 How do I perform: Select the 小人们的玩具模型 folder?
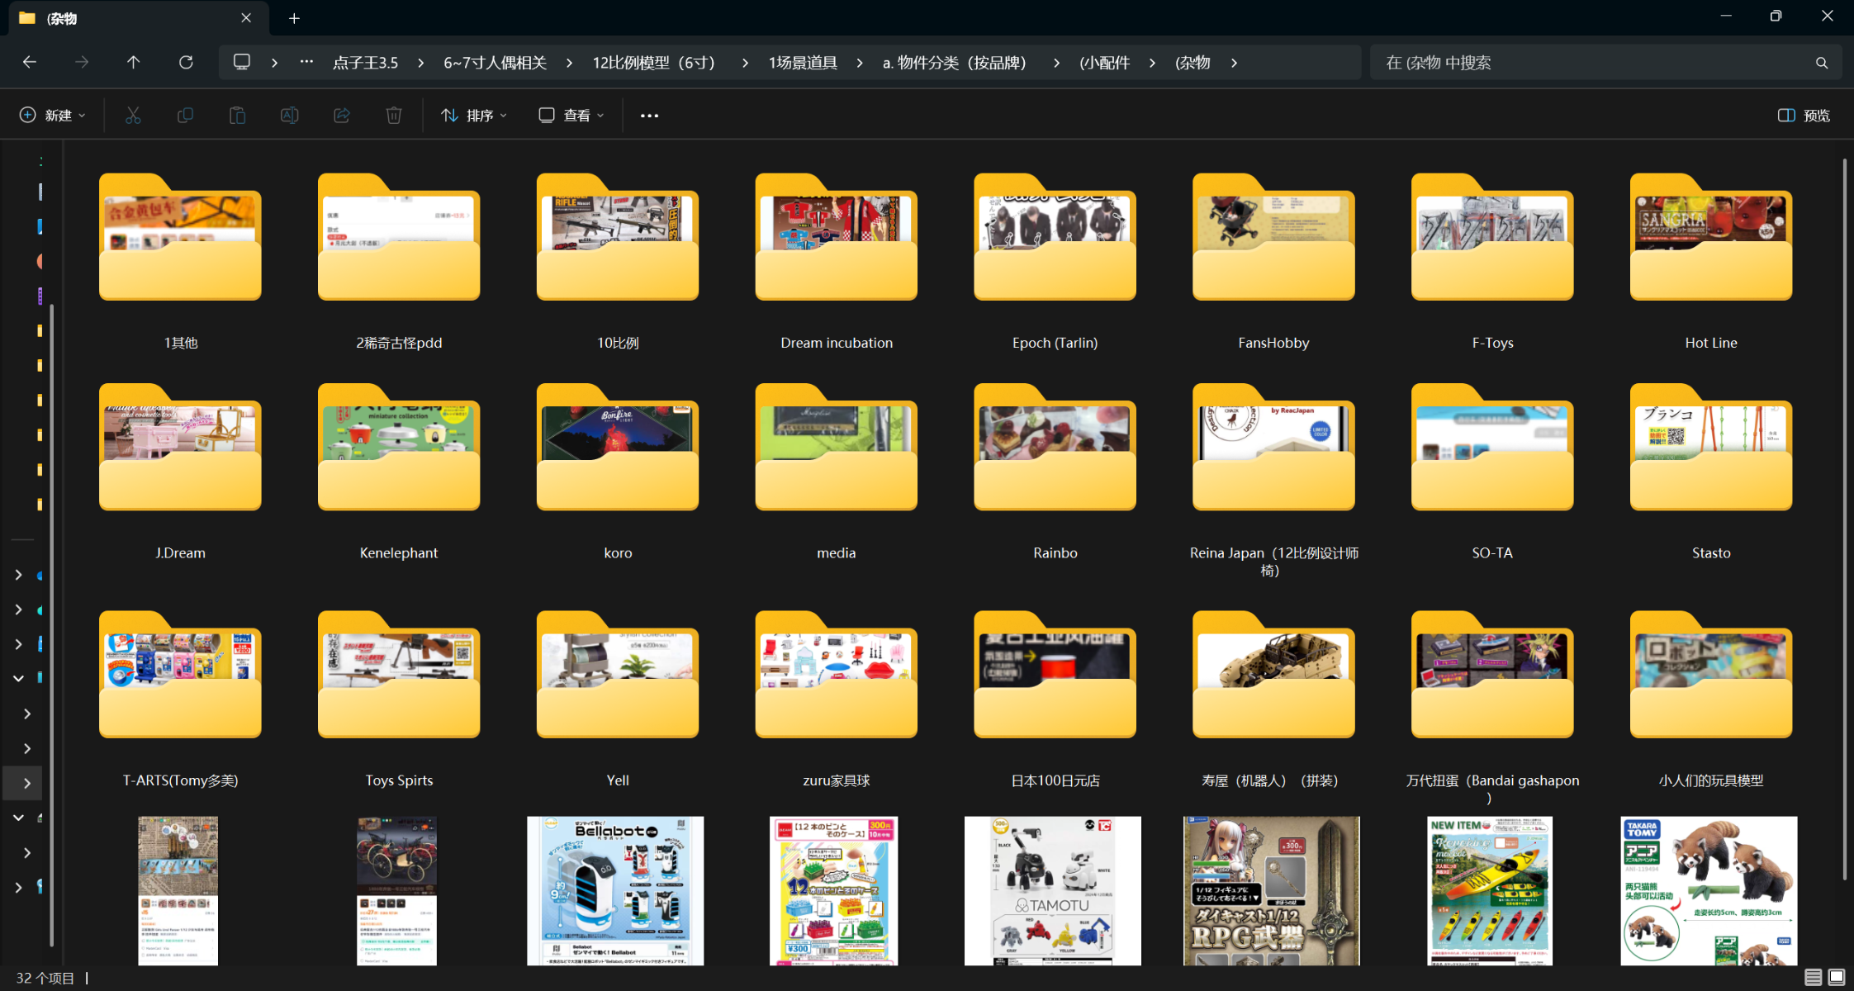(1711, 698)
